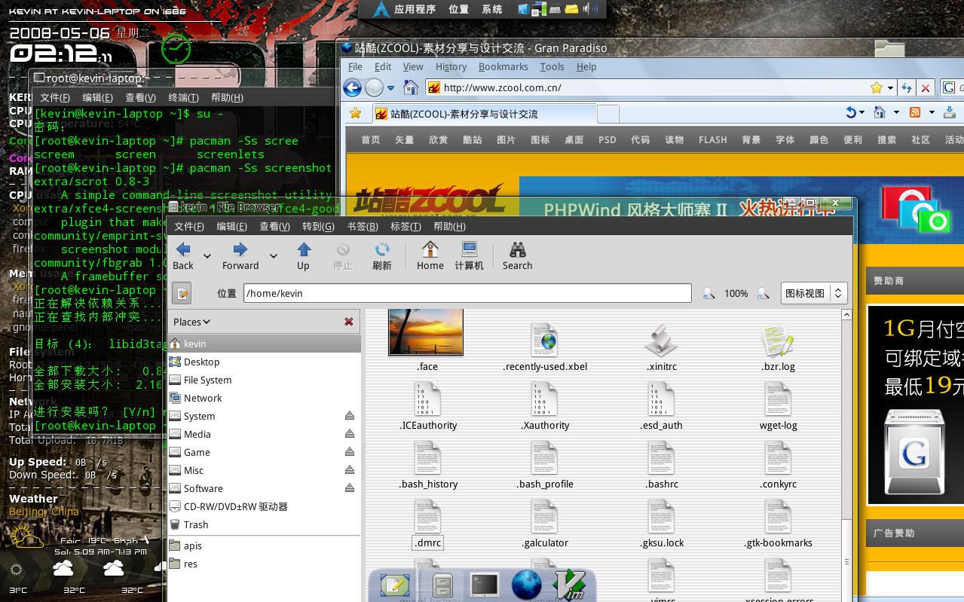
Task: Open the Places side pane selector
Action: click(191, 322)
